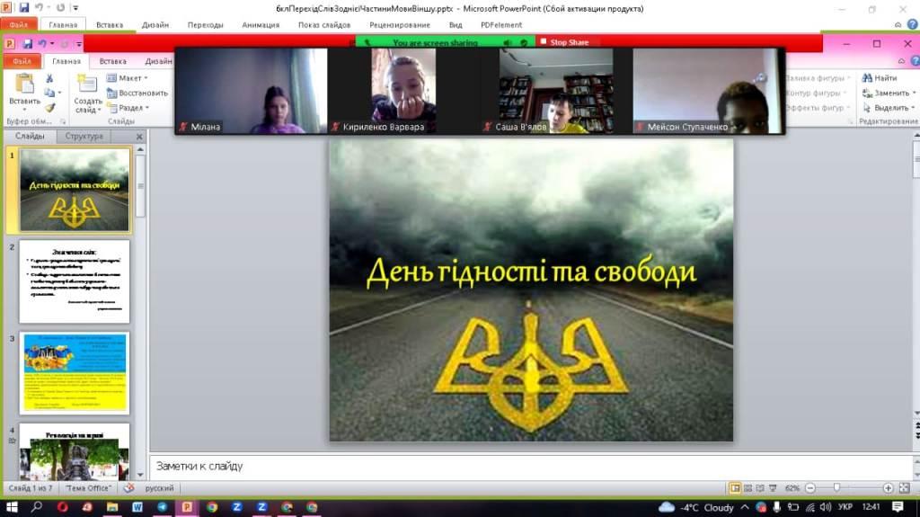
Task: Click zoom out minus button
Action: [810, 488]
